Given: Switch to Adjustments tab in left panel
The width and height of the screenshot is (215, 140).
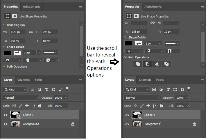Looking at the screenshot, I should pos(32,7).
